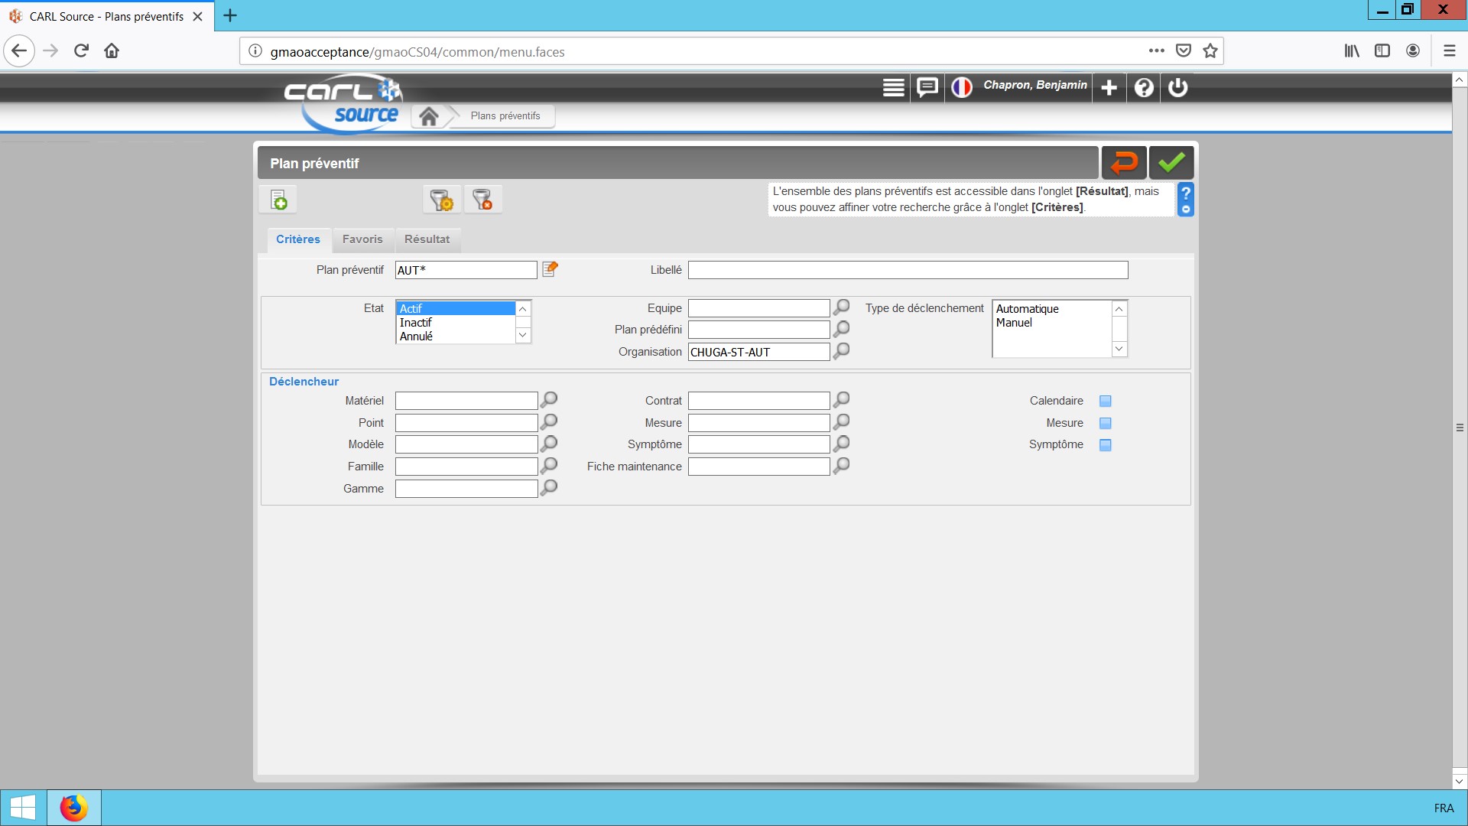1468x826 pixels.
Task: Click the messages speech bubble icon
Action: [927, 87]
